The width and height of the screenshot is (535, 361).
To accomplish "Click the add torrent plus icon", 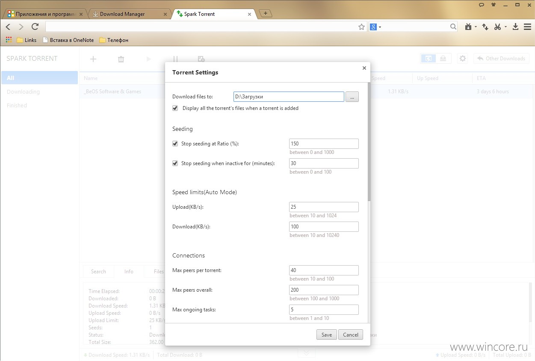I will pyautogui.click(x=93, y=59).
